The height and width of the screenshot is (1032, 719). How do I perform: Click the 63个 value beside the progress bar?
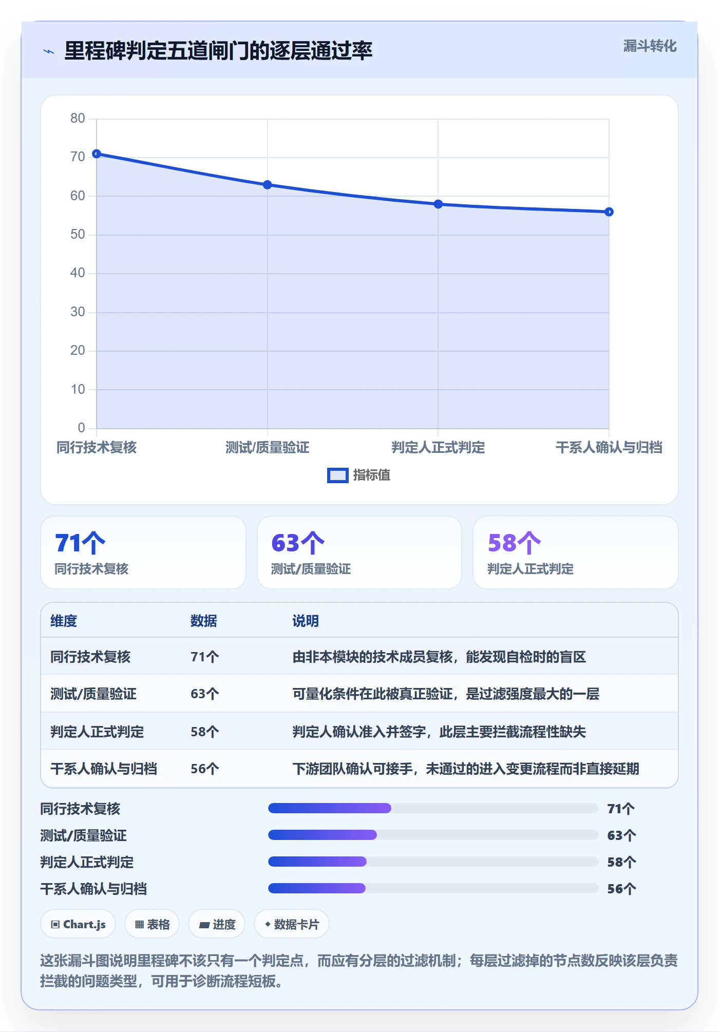621,835
